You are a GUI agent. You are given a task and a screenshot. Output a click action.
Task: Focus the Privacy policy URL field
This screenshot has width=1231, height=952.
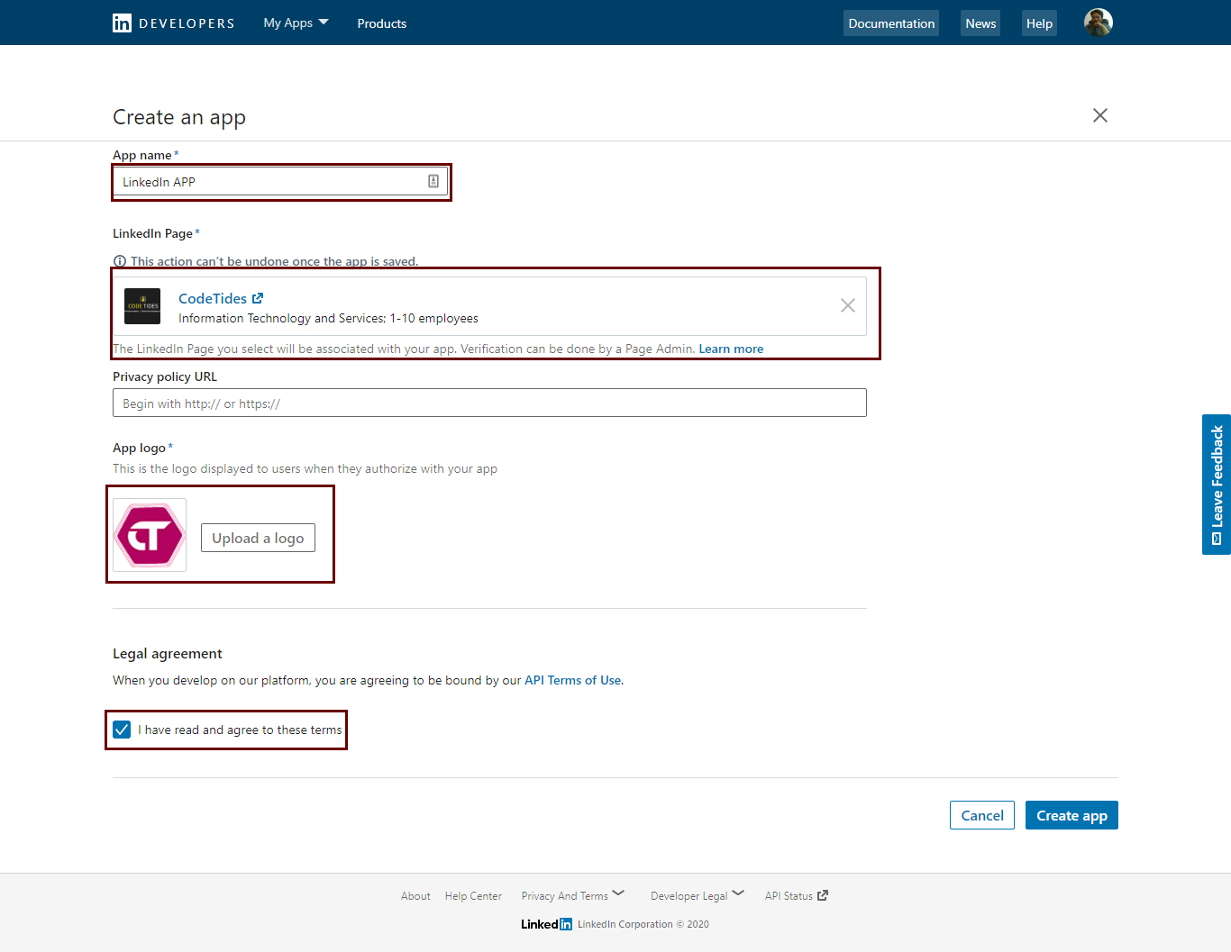tap(489, 403)
